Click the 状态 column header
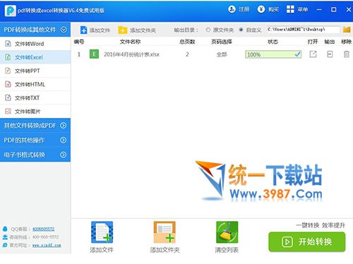353x264 pixels. tap(273, 42)
